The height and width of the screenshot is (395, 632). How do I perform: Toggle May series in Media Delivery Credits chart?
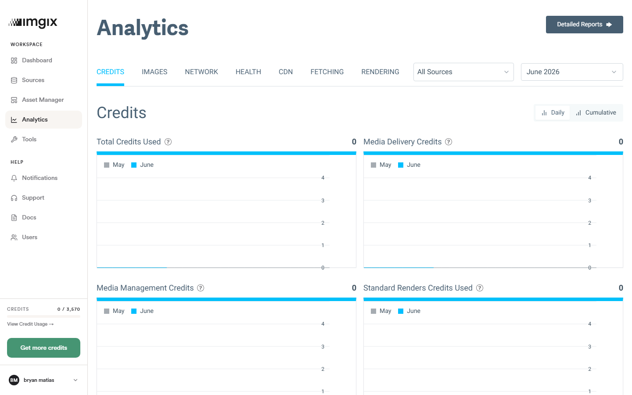coord(381,165)
